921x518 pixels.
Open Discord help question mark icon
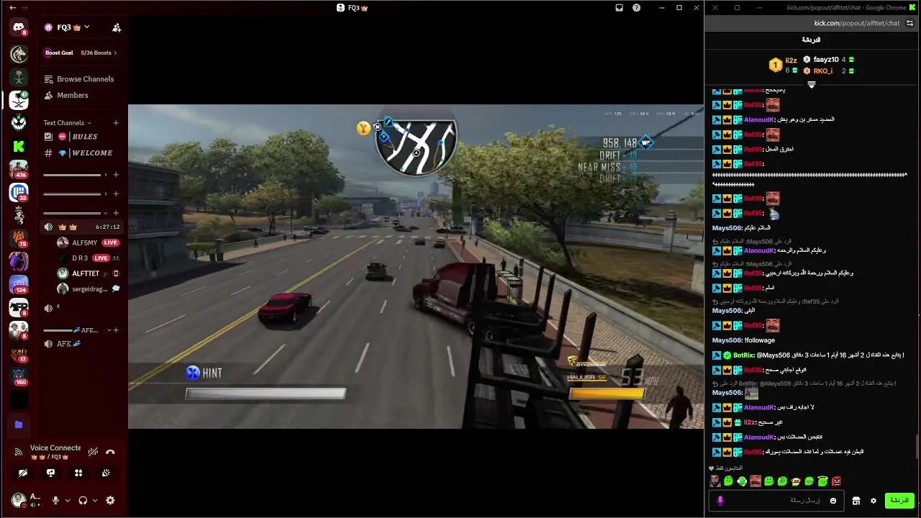[x=636, y=8]
